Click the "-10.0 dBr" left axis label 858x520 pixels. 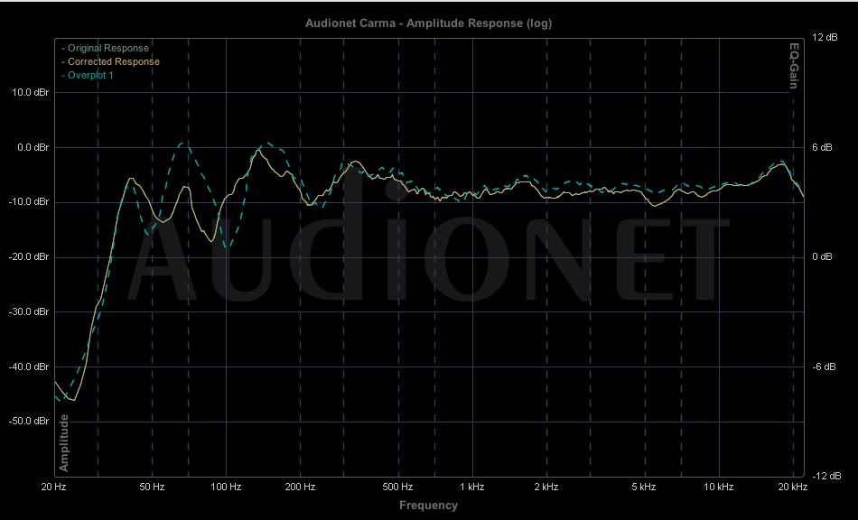coord(29,201)
